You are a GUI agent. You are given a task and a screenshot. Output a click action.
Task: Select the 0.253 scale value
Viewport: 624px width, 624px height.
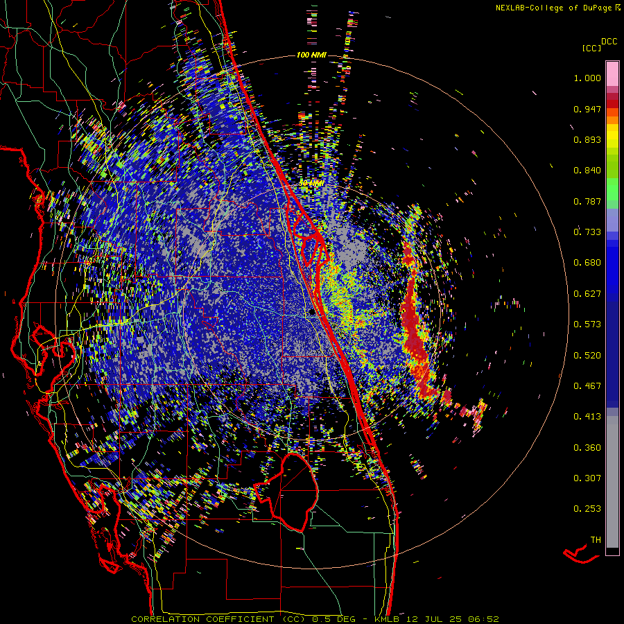[587, 509]
